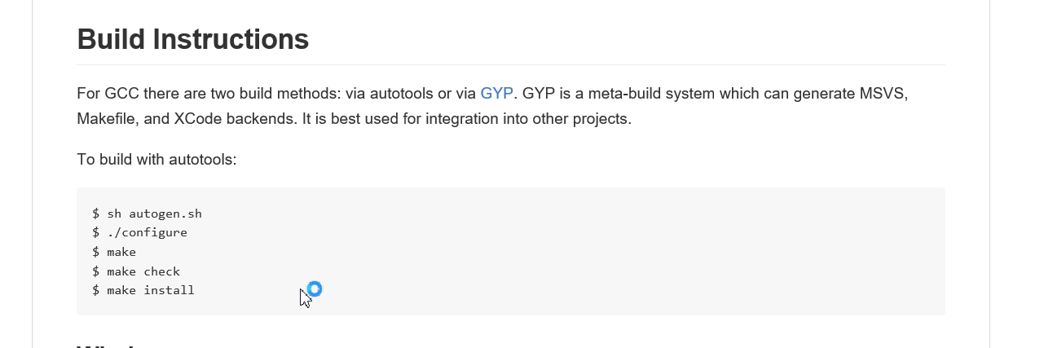
Task: Click the '$ sh autogen.sh' code line
Action: click(147, 214)
